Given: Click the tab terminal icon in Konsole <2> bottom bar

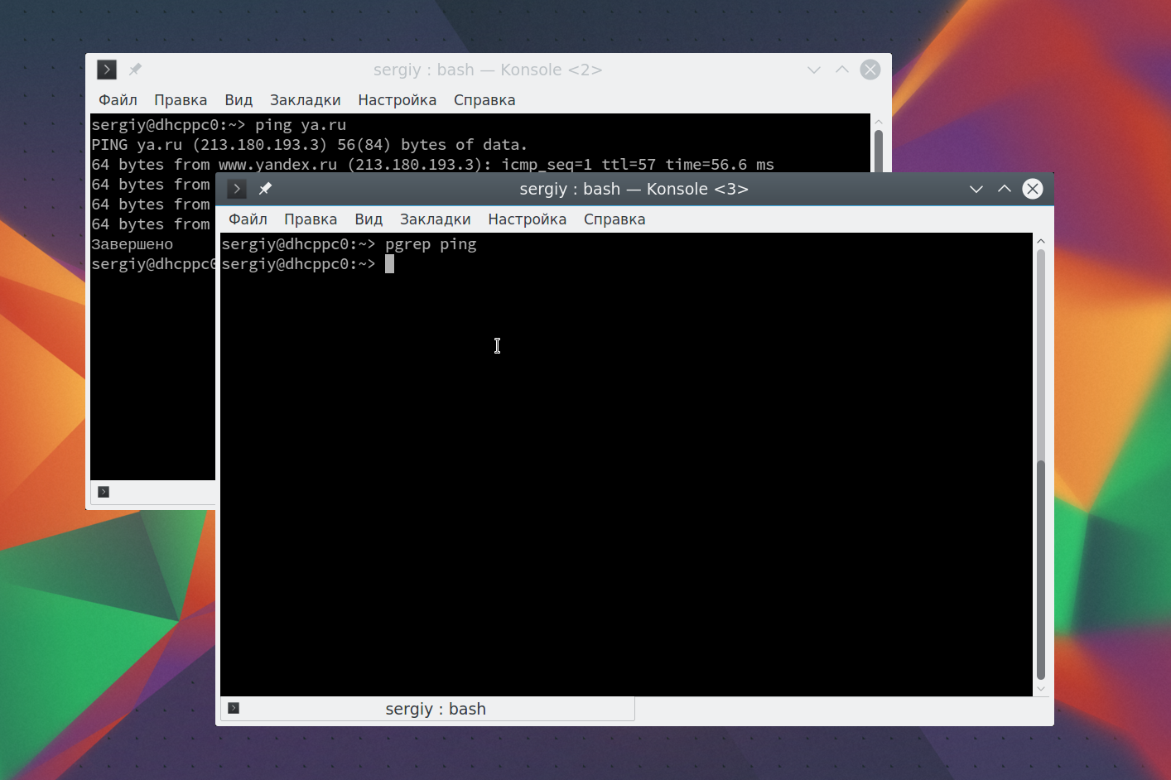Looking at the screenshot, I should tap(104, 492).
